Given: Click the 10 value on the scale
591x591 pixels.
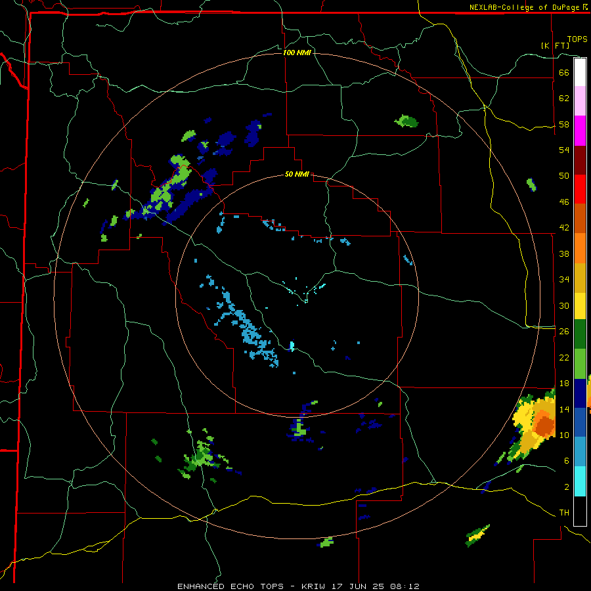Looking at the screenshot, I should pyautogui.click(x=564, y=435).
